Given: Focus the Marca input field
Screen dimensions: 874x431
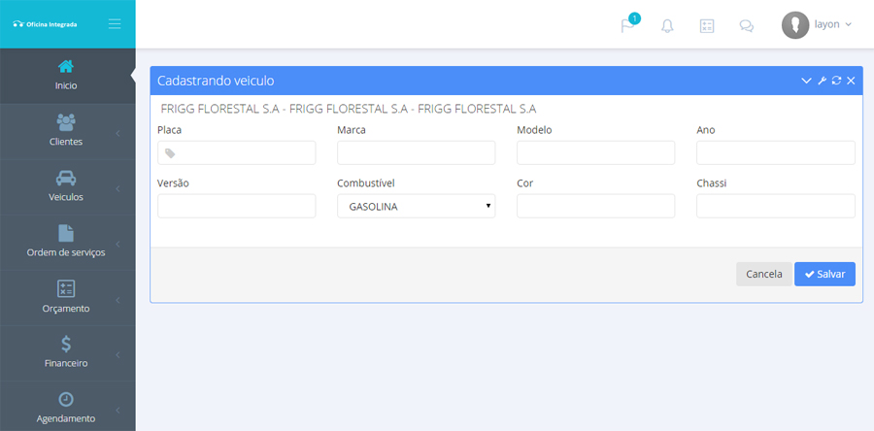Looking at the screenshot, I should click(416, 152).
